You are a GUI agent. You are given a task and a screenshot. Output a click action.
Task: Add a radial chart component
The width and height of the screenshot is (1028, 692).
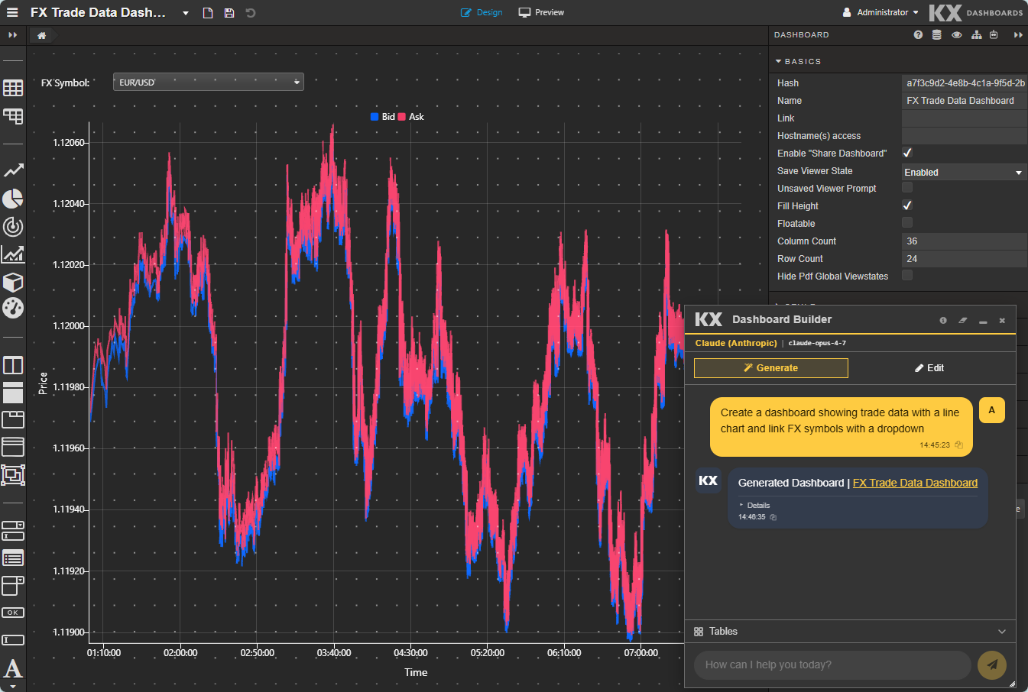pyautogui.click(x=13, y=226)
